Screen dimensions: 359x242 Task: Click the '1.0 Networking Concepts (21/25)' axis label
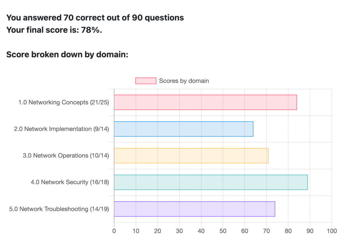(63, 102)
